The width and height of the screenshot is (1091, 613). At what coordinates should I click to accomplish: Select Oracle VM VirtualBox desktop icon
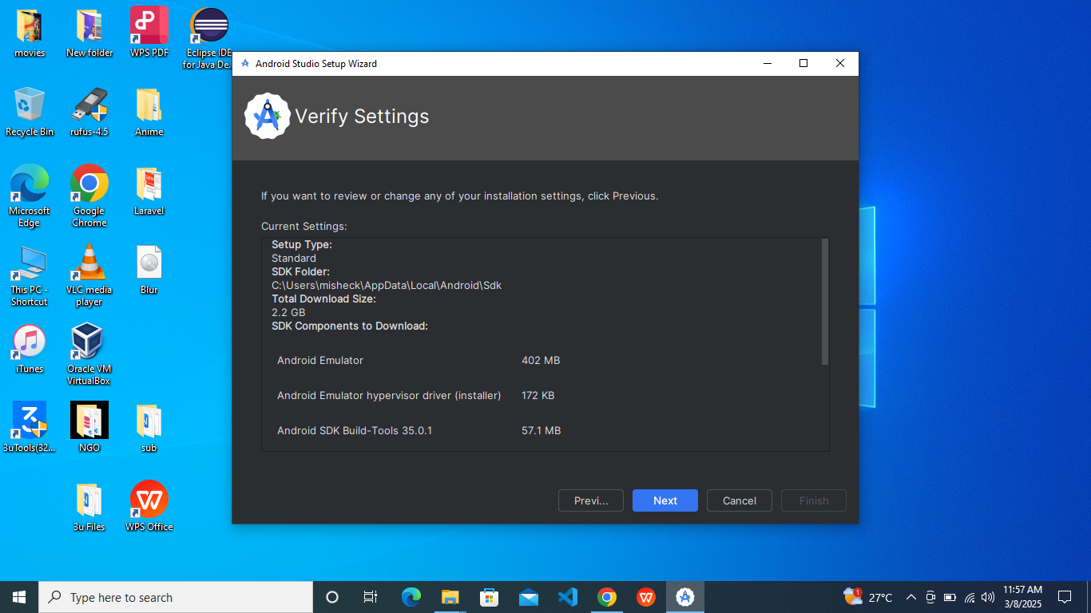(x=89, y=354)
